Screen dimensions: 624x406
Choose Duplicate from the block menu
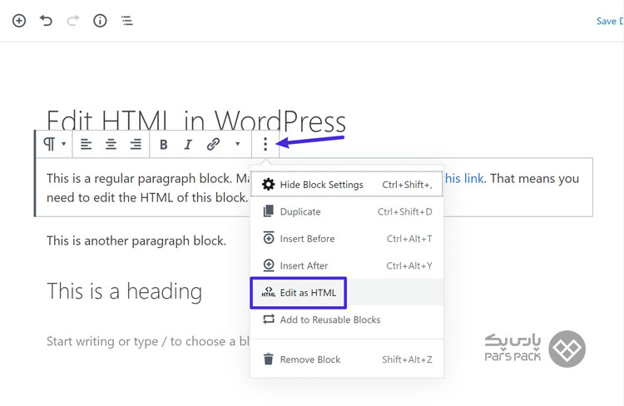tap(347, 212)
